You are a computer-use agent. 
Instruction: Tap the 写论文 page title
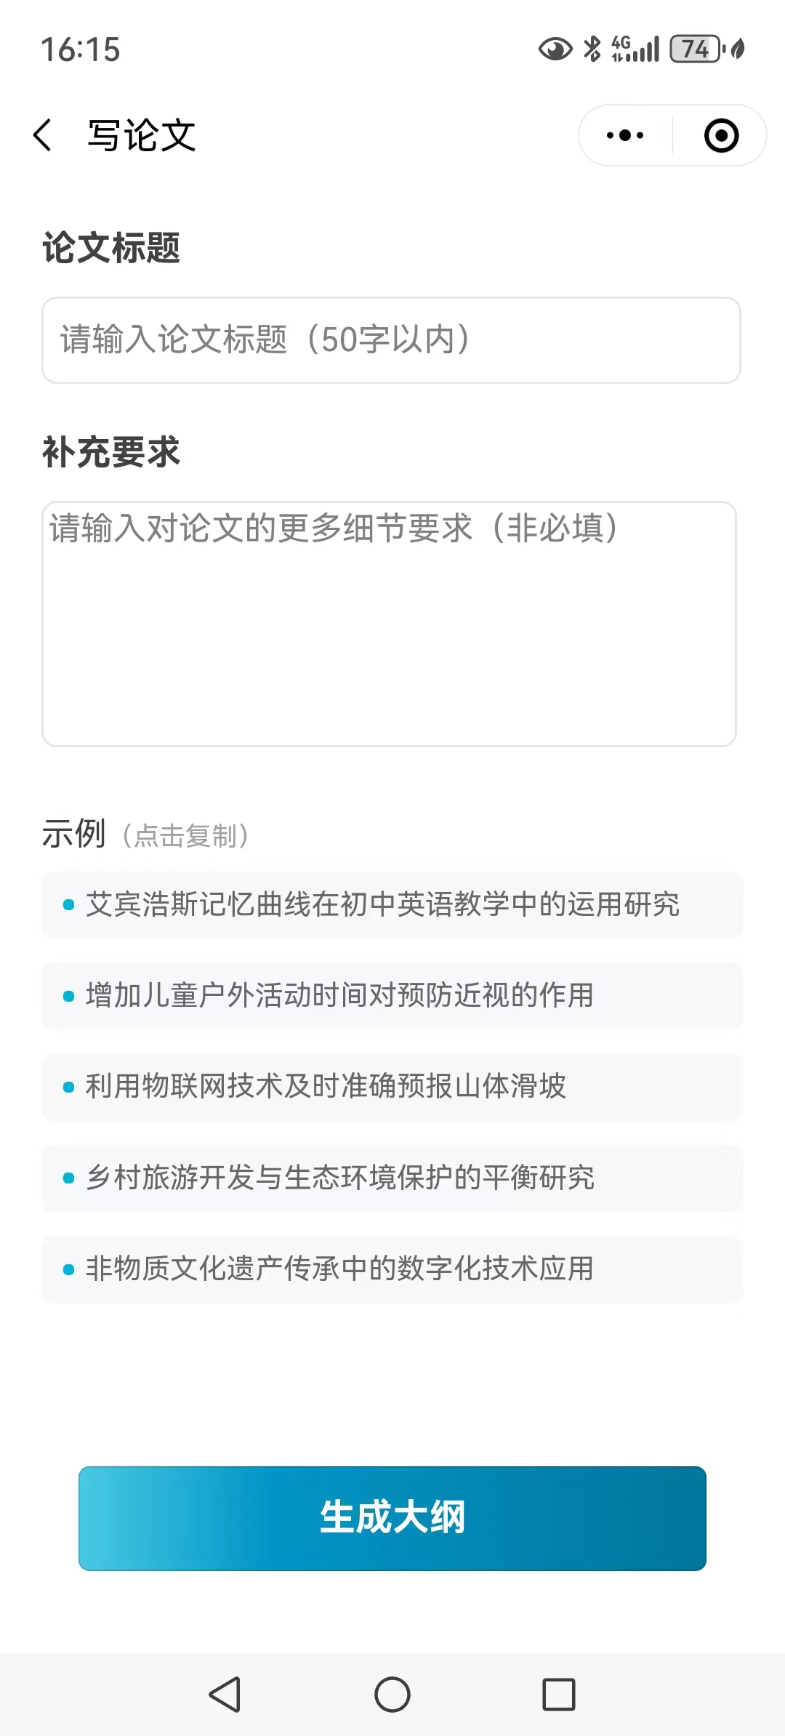coord(142,135)
